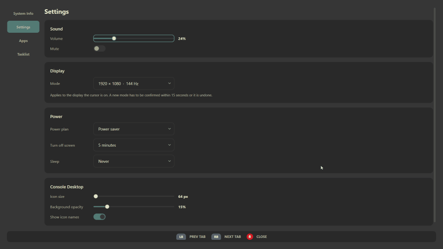This screenshot has width=443, height=249.
Task: Click the NEXT TAB label
Action: (233, 237)
